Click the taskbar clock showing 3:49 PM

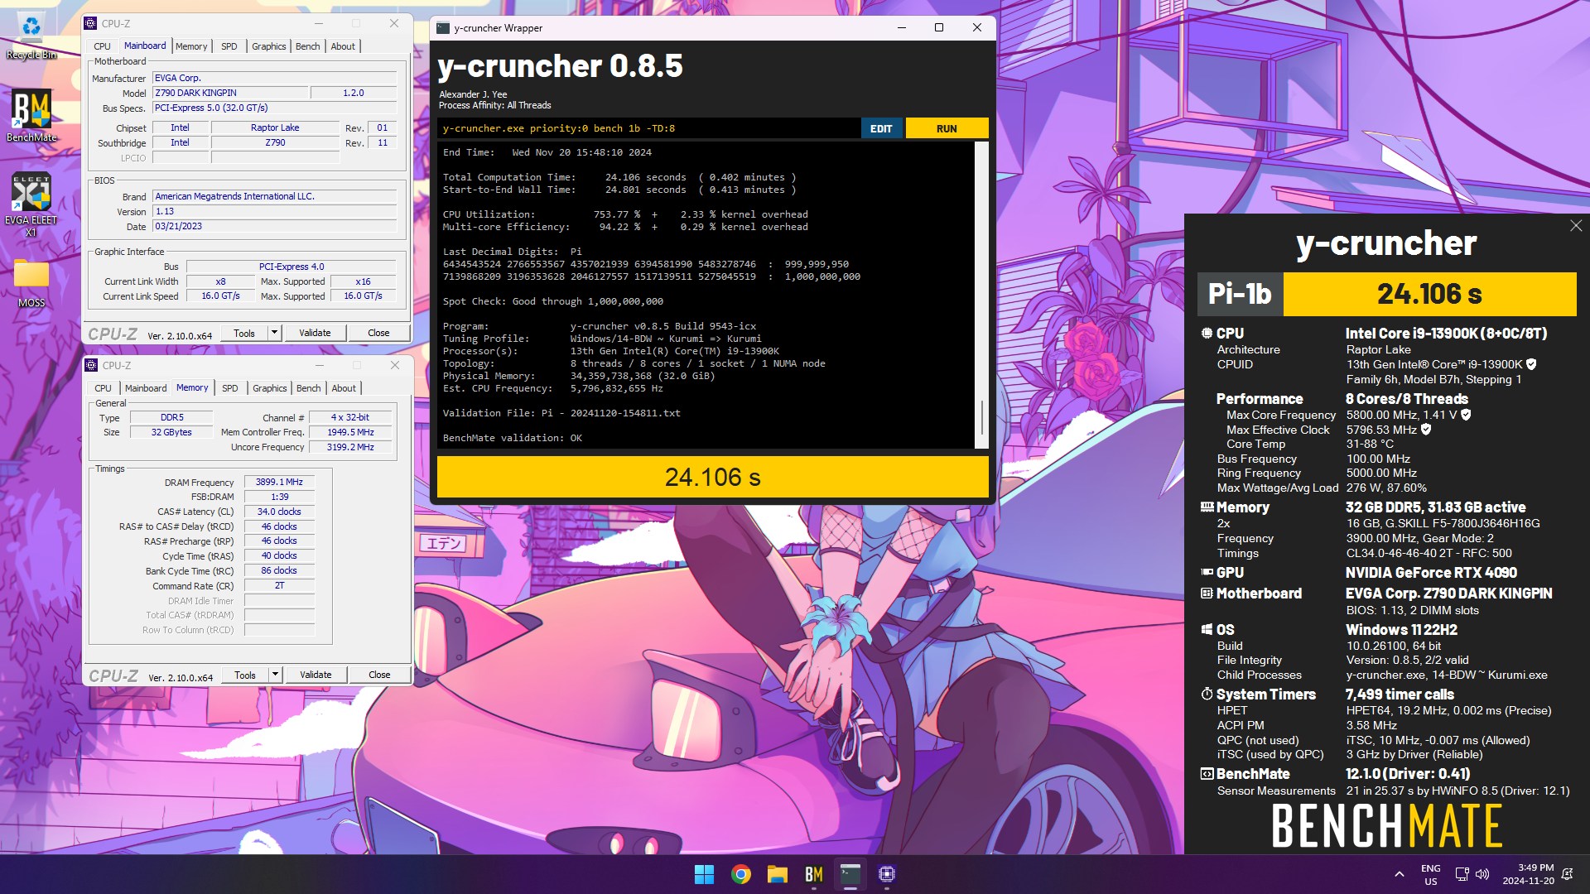(1528, 874)
